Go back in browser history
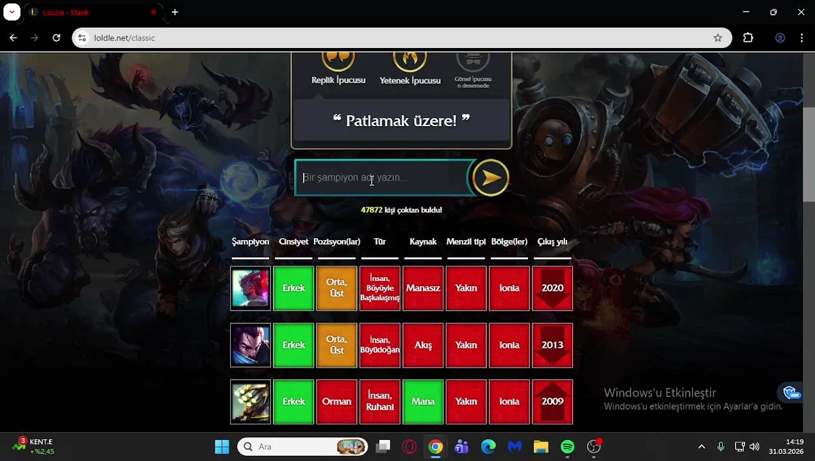Viewport: 815px width, 461px height. point(13,38)
